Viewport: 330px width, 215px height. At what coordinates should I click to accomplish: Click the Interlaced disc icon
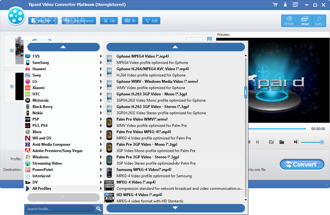point(28,176)
